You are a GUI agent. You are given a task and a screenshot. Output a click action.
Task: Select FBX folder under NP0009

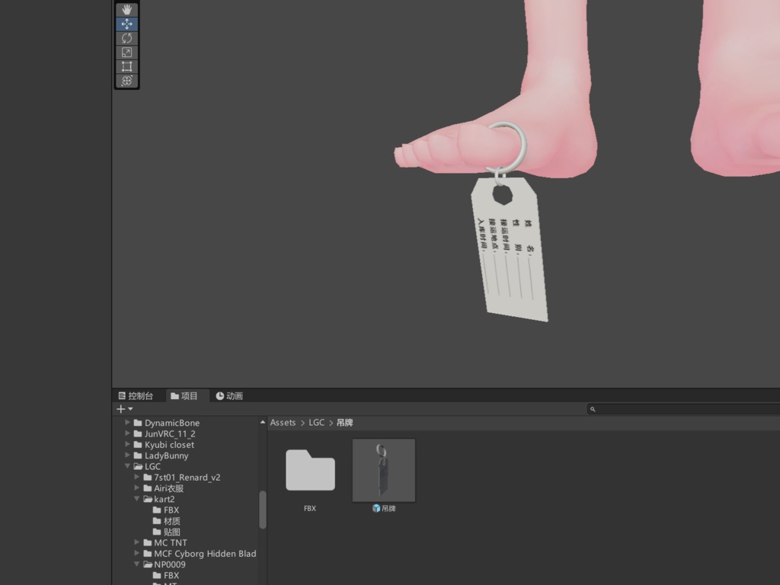[x=166, y=576]
